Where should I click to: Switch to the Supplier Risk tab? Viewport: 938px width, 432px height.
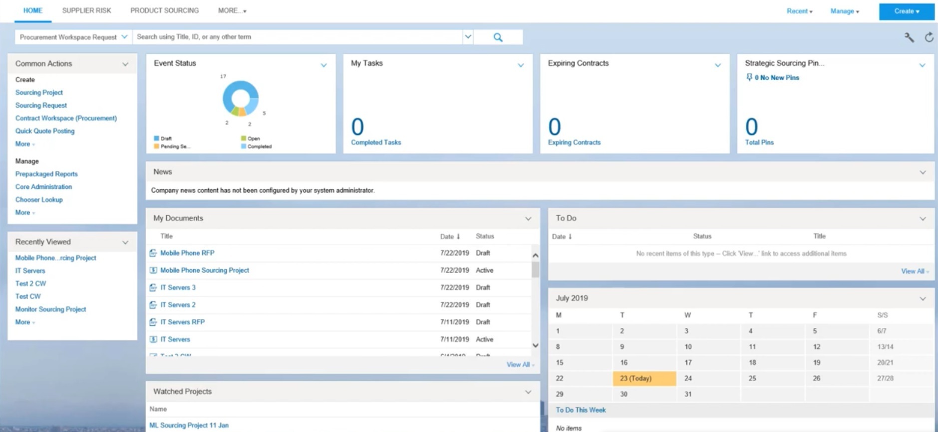coord(86,10)
